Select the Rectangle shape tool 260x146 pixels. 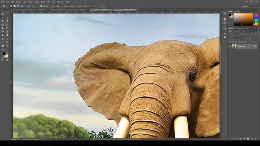tap(7, 42)
